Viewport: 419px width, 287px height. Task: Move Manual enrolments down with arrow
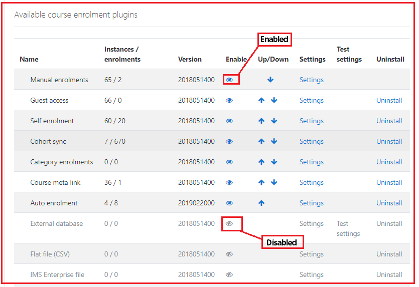(x=270, y=80)
